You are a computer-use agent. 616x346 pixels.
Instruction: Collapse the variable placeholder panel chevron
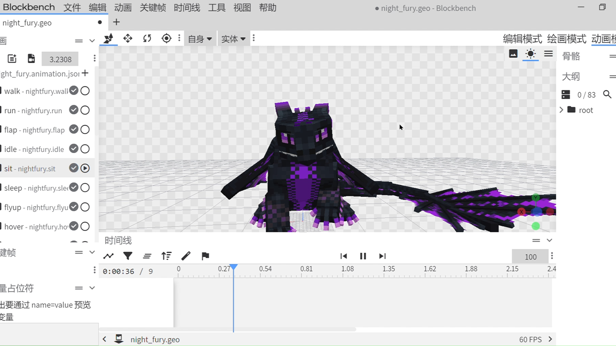92,288
